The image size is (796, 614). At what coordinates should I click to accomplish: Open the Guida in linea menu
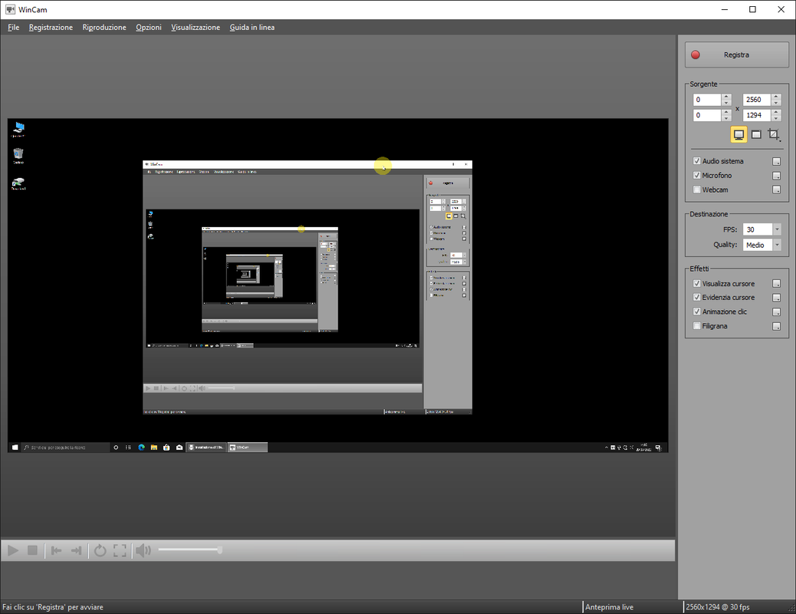(x=252, y=28)
